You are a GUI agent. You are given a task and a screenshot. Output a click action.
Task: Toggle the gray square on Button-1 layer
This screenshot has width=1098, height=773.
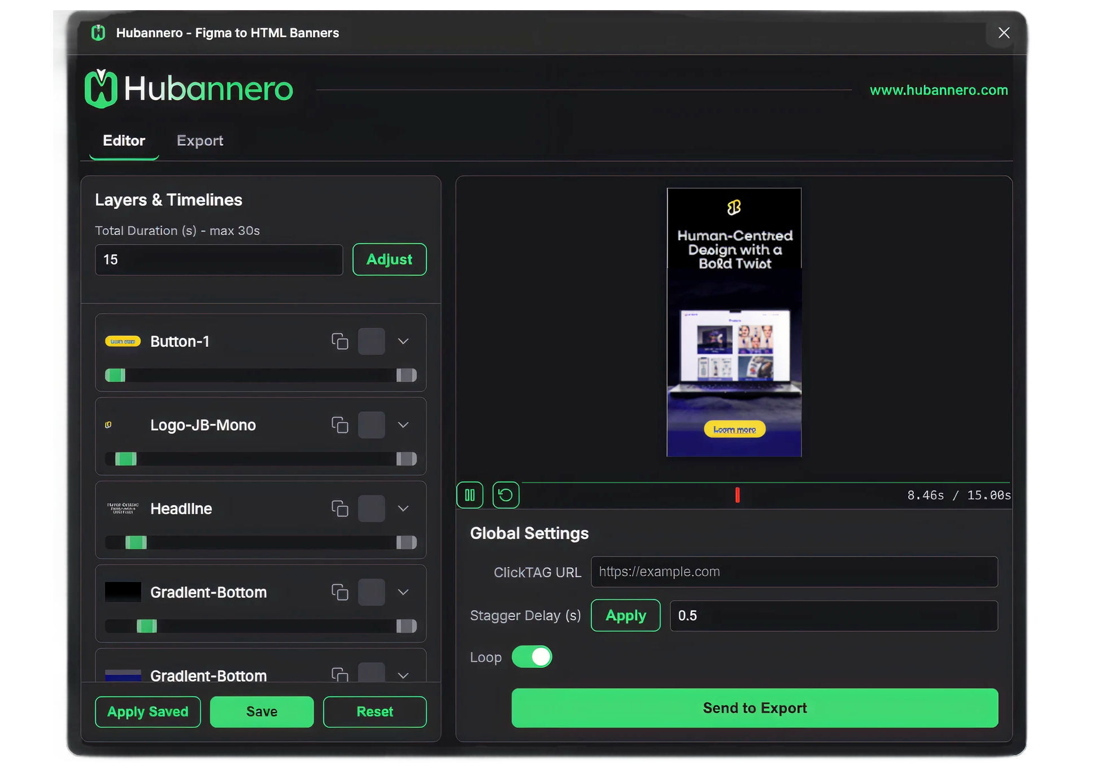(371, 341)
